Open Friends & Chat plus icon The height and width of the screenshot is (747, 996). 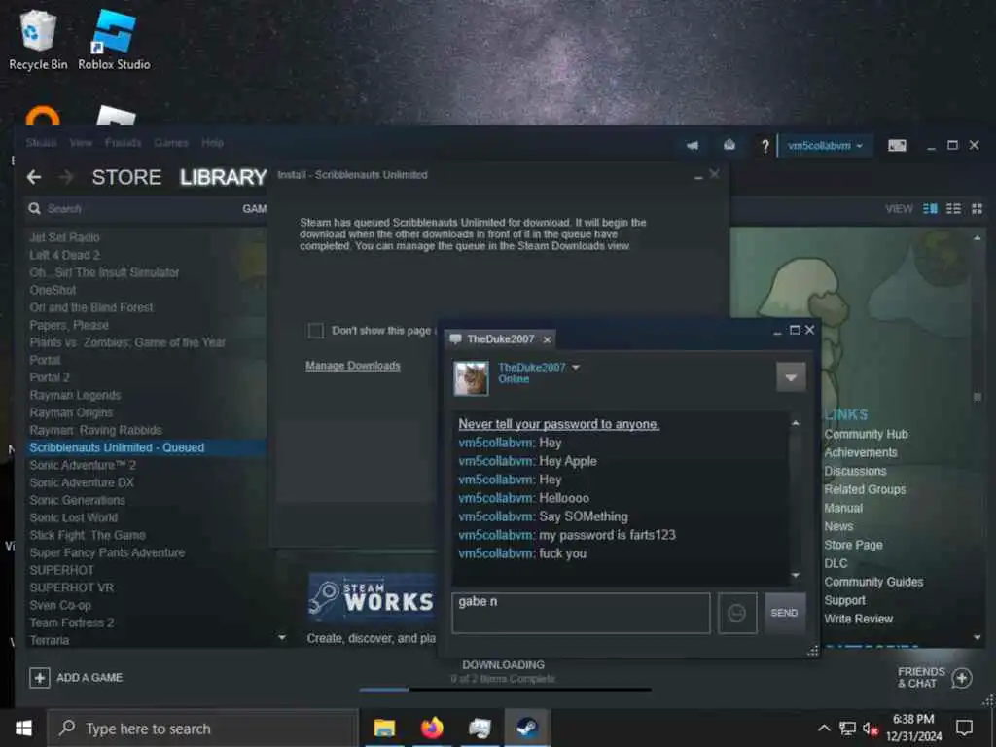tap(962, 678)
